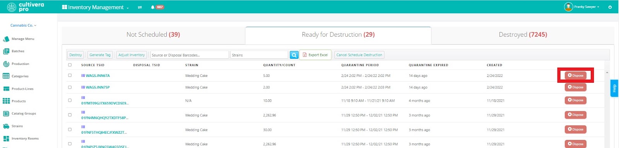Switch to the Not Scheduled tab
619x148 pixels.
(153, 35)
